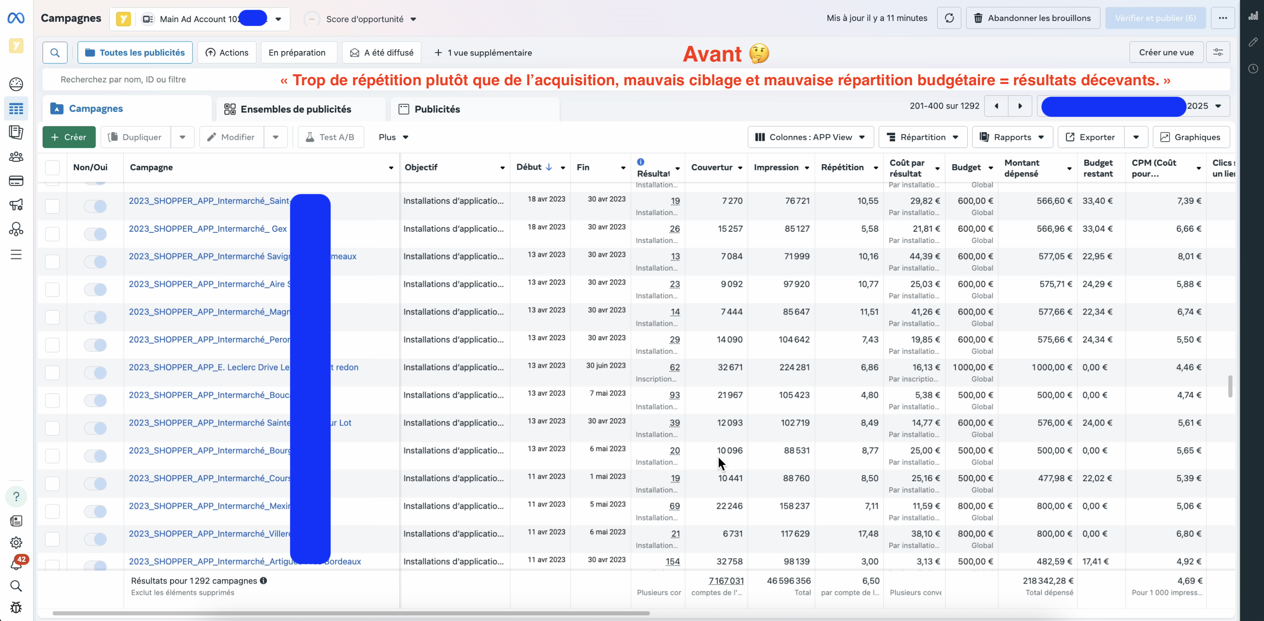Go to previous page of campaigns
The width and height of the screenshot is (1264, 621).
click(996, 106)
